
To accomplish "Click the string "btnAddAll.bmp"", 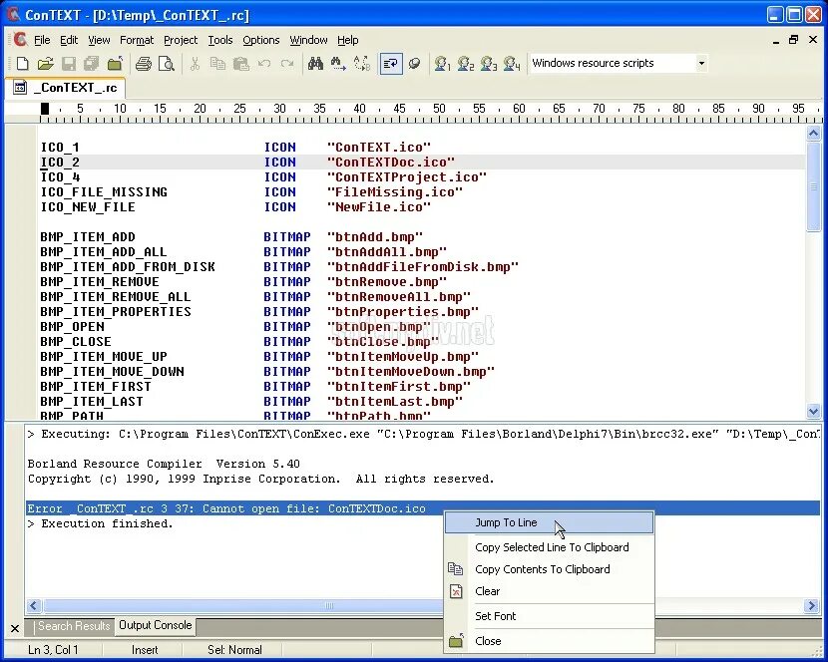I will click(x=386, y=252).
